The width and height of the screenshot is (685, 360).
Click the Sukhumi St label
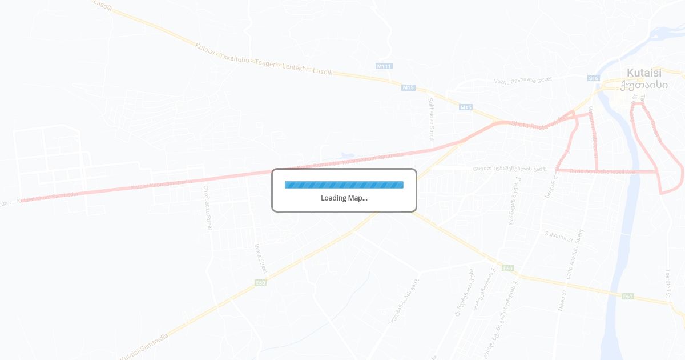[x=558, y=234]
